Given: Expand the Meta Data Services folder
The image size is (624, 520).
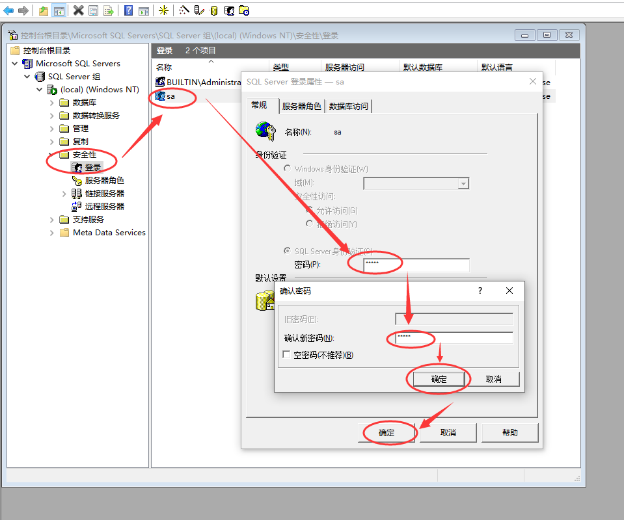Looking at the screenshot, I should tap(52, 233).
